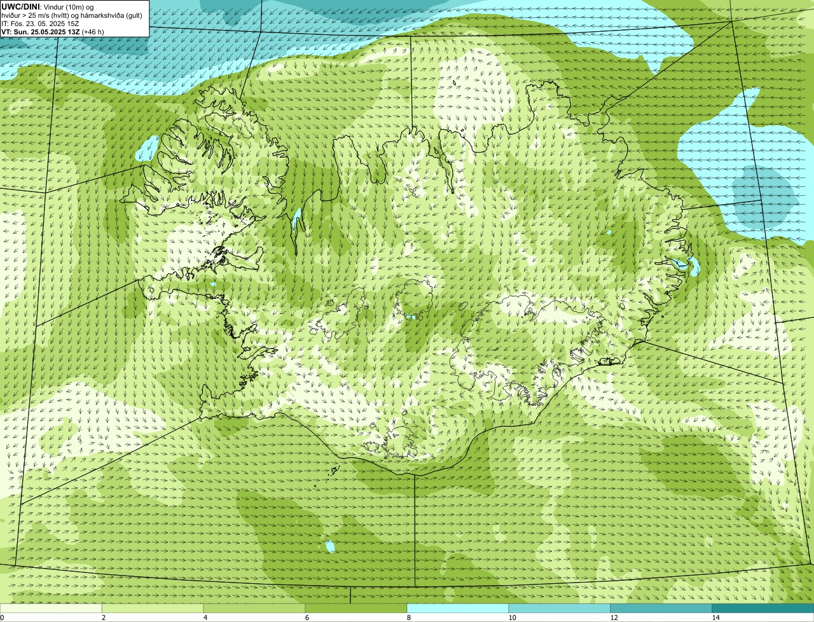
Task: Click the 'IT: Fös. 23. 05. 2025 15Z' line
Action: coord(40,23)
